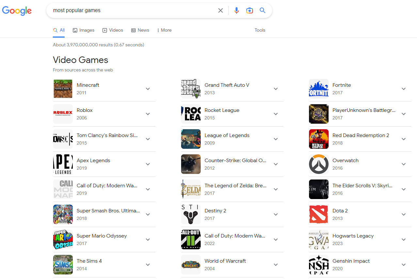The height and width of the screenshot is (279, 417).
Task: Open the Hogwarts Legacy title
Action: pos(353,236)
